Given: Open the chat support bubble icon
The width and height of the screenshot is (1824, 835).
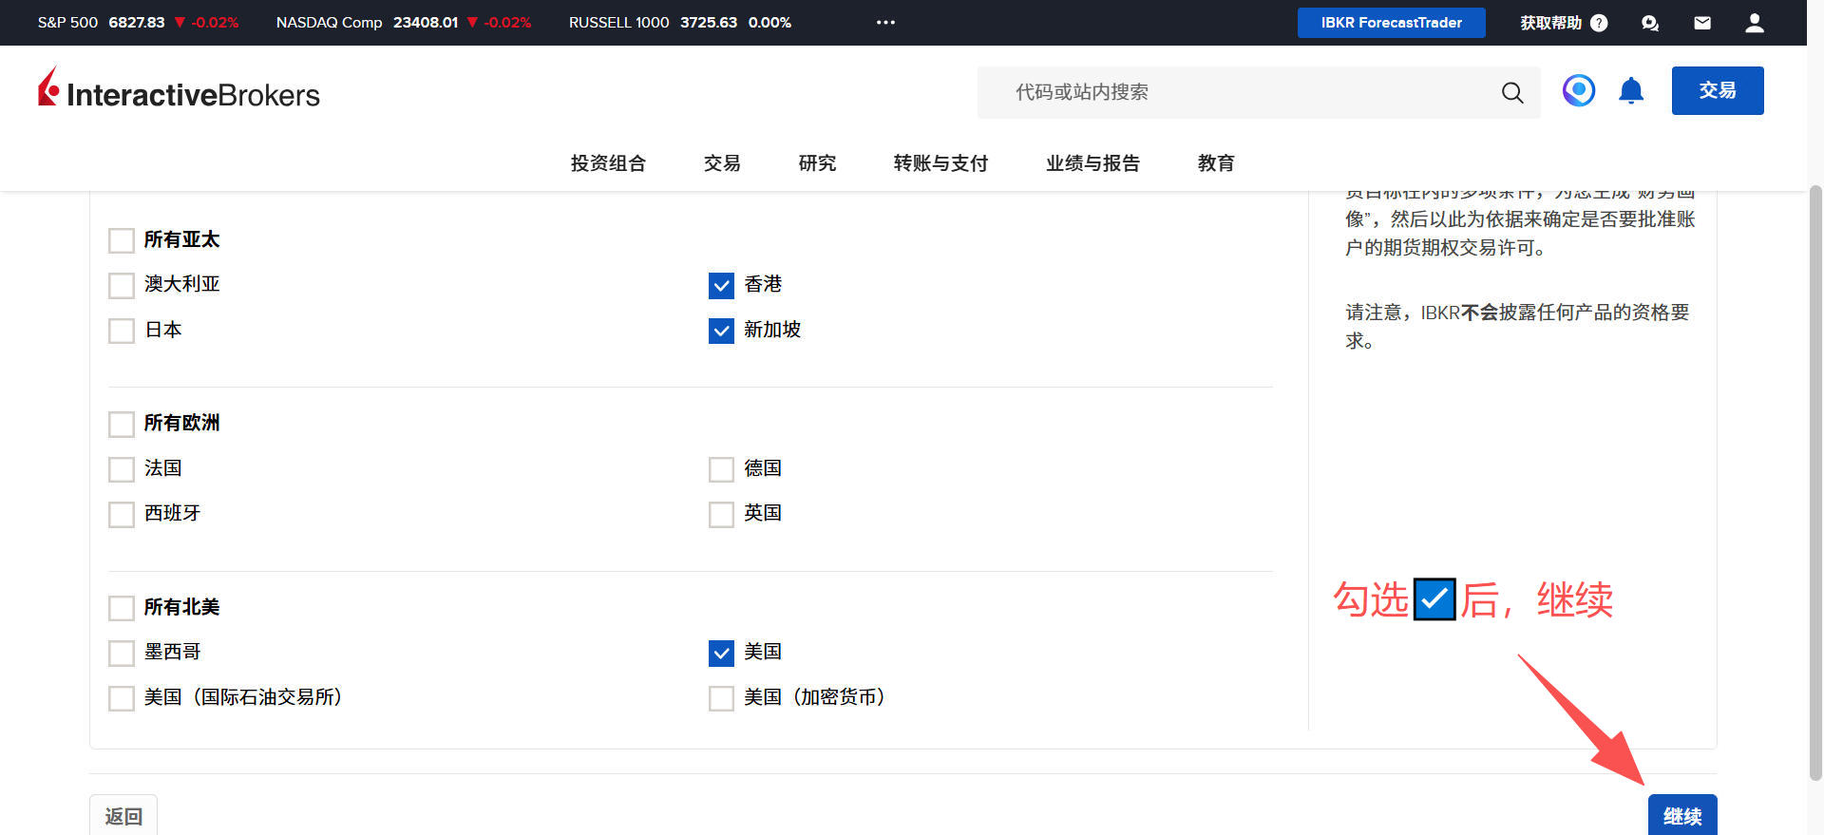Looking at the screenshot, I should (1649, 23).
